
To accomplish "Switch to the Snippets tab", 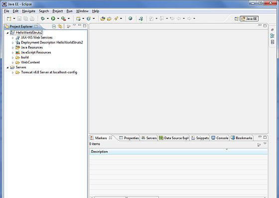I will pyautogui.click(x=200, y=138).
